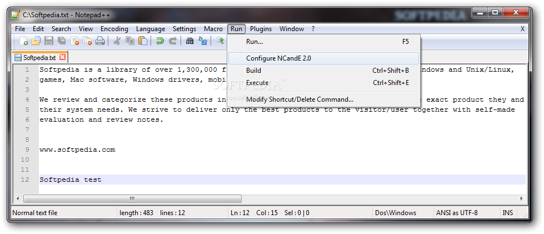Maximize the Notepad++ window

[495, 13]
